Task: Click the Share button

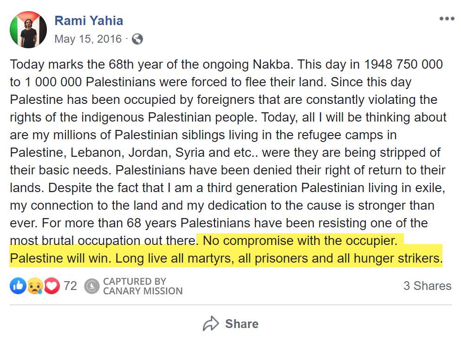Action: pyautogui.click(x=231, y=324)
